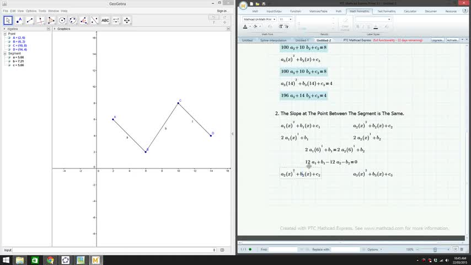471x265 pixels.
Task: Open the Options menu in GeoGebra
Action: click(31, 11)
